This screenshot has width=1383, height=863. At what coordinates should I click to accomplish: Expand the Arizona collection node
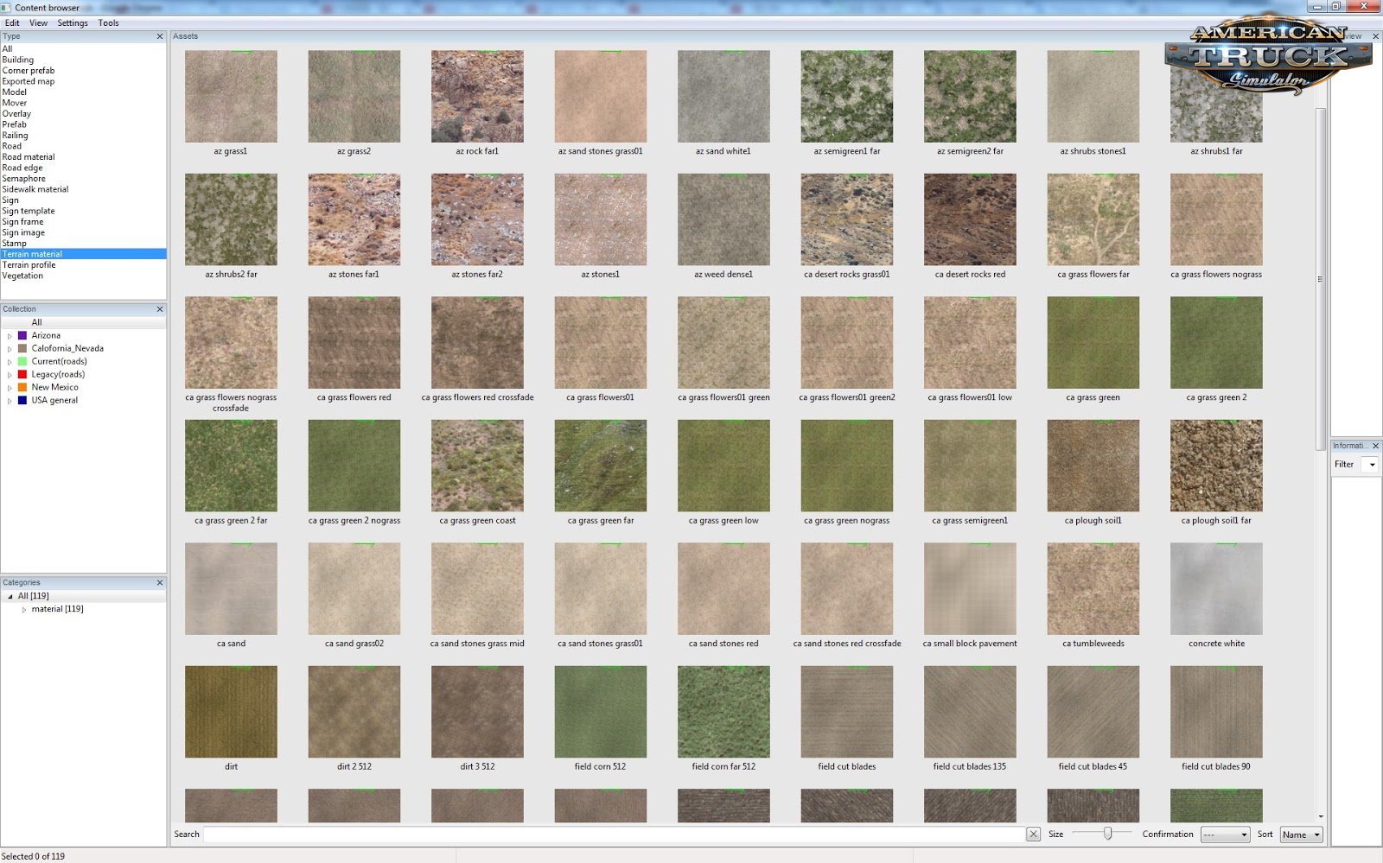pos(10,336)
